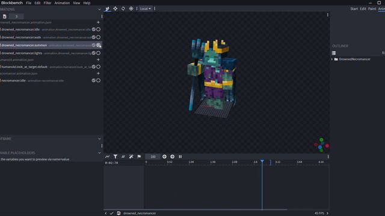The height and width of the screenshot is (216, 385).
Task: Open the Edit menu
Action: click(x=37, y=3)
